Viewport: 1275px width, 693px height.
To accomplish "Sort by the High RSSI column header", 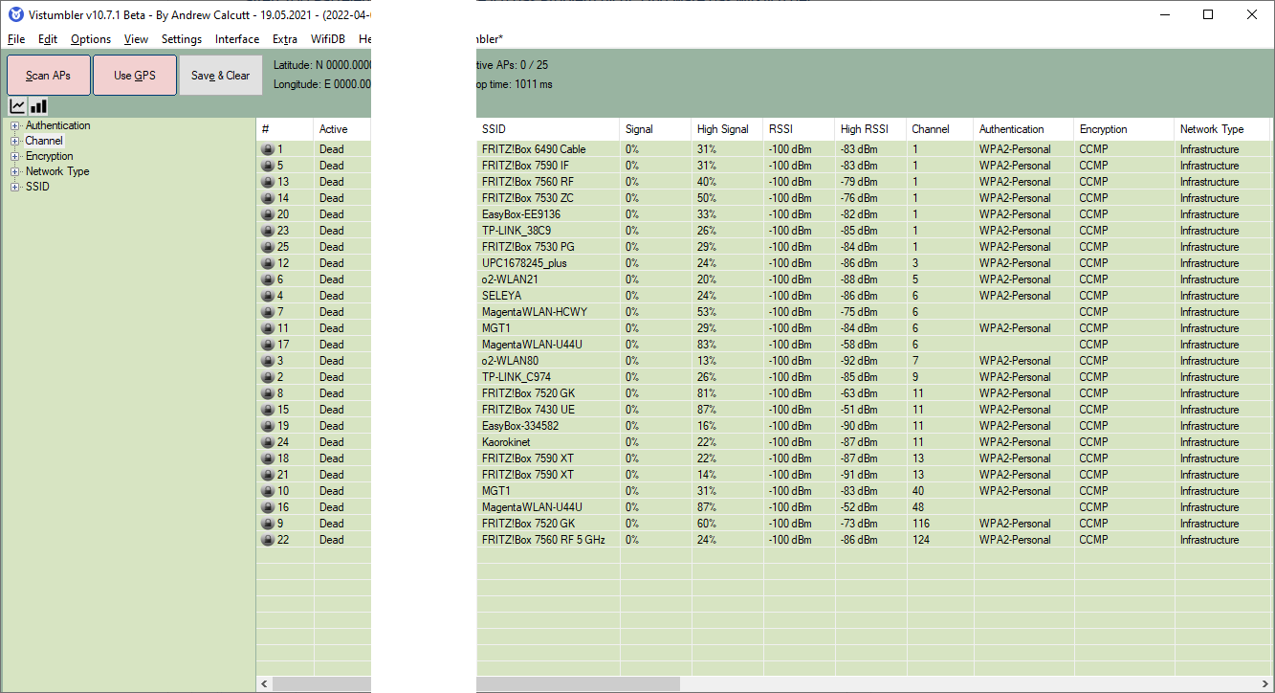I will tap(870, 129).
